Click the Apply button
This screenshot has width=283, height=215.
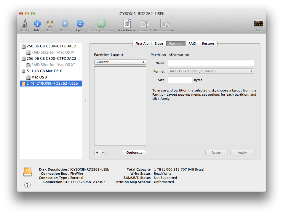(242, 153)
